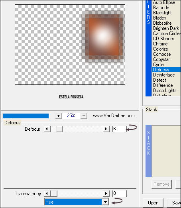The width and height of the screenshot is (181, 208).
Task: Click the zoom out minus button
Action: pyautogui.click(x=84, y=116)
